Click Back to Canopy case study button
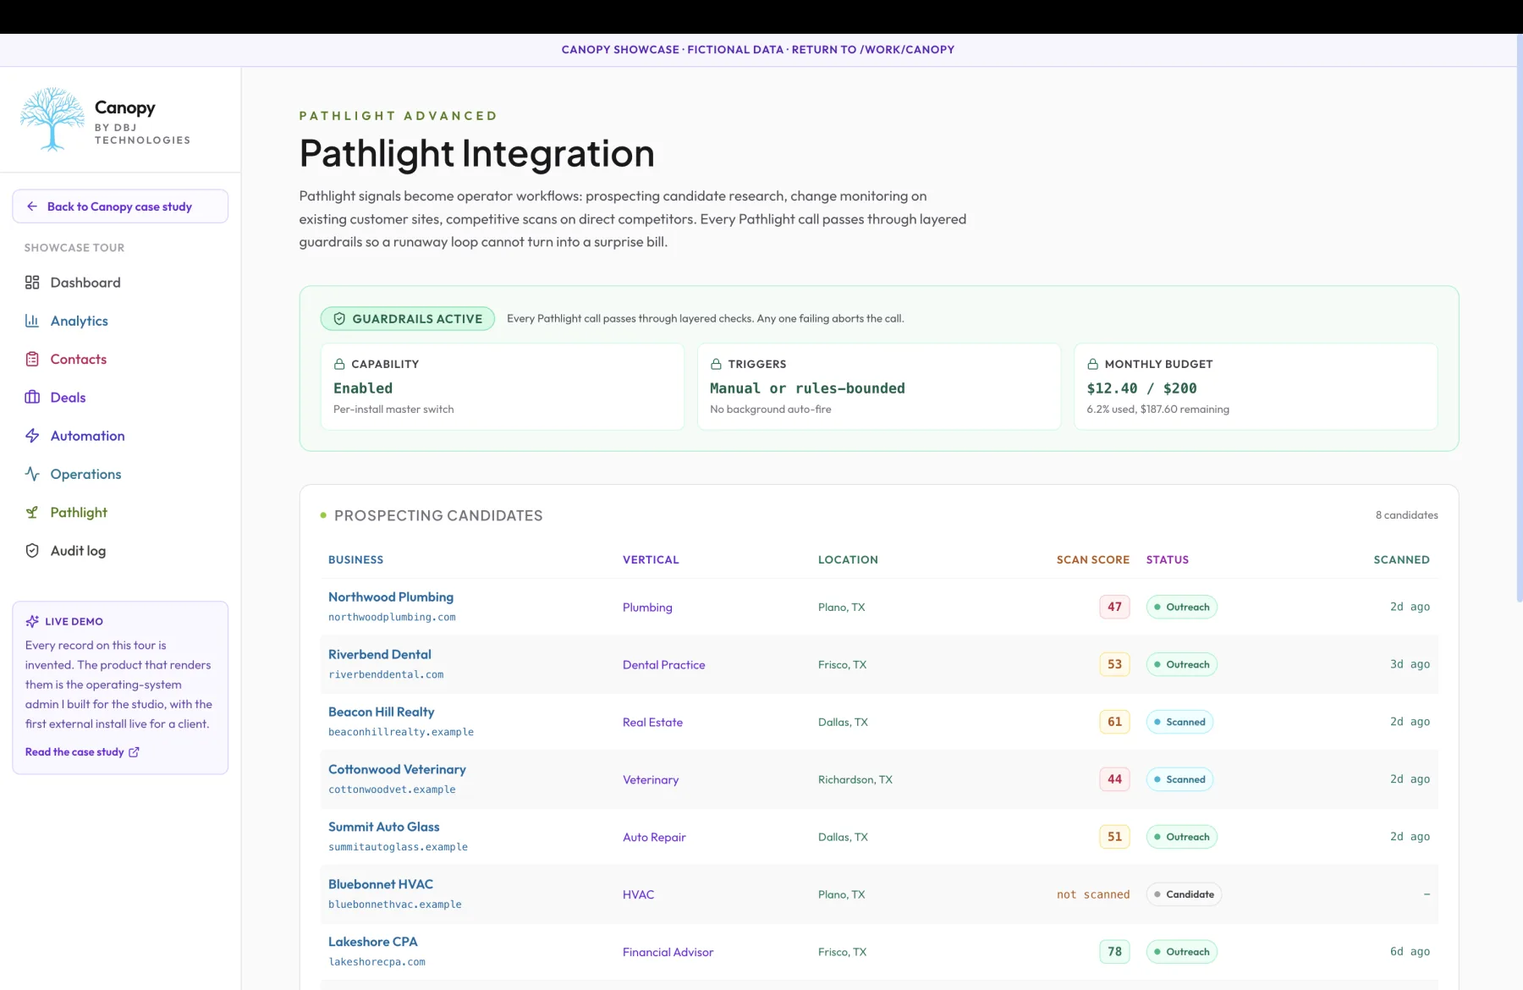 [x=120, y=206]
